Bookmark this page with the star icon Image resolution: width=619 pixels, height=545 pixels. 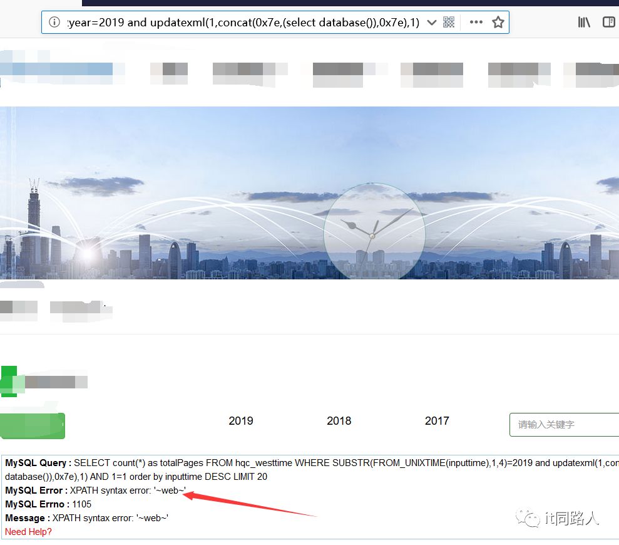498,22
